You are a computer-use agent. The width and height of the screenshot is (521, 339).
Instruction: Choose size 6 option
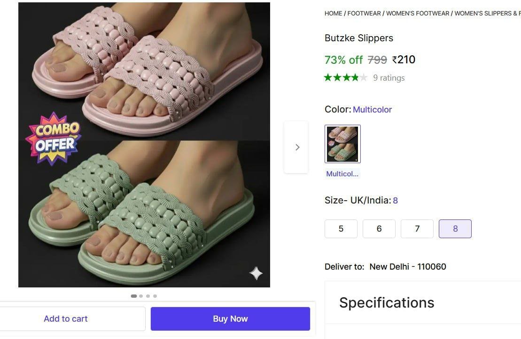pos(379,229)
